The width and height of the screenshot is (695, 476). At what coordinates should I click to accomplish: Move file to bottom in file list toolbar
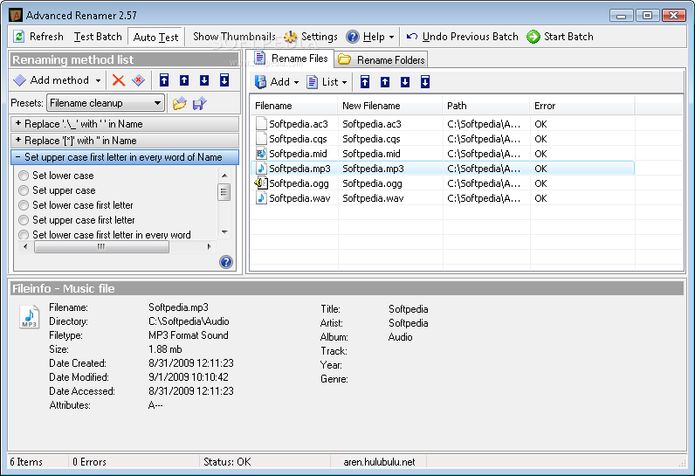(x=425, y=81)
